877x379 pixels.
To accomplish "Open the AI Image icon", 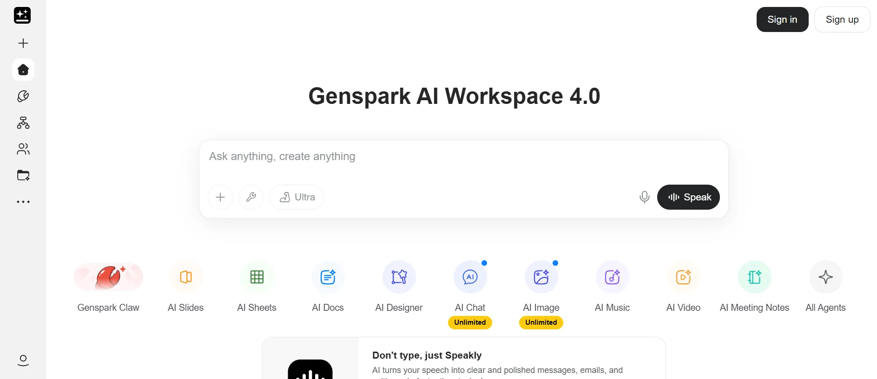I will (541, 277).
